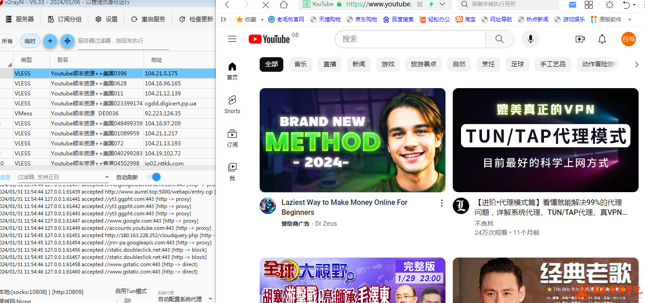Open 订阅 subscriptions in YouTube sidebar
Screen dimensions: 645x303
[x=232, y=138]
